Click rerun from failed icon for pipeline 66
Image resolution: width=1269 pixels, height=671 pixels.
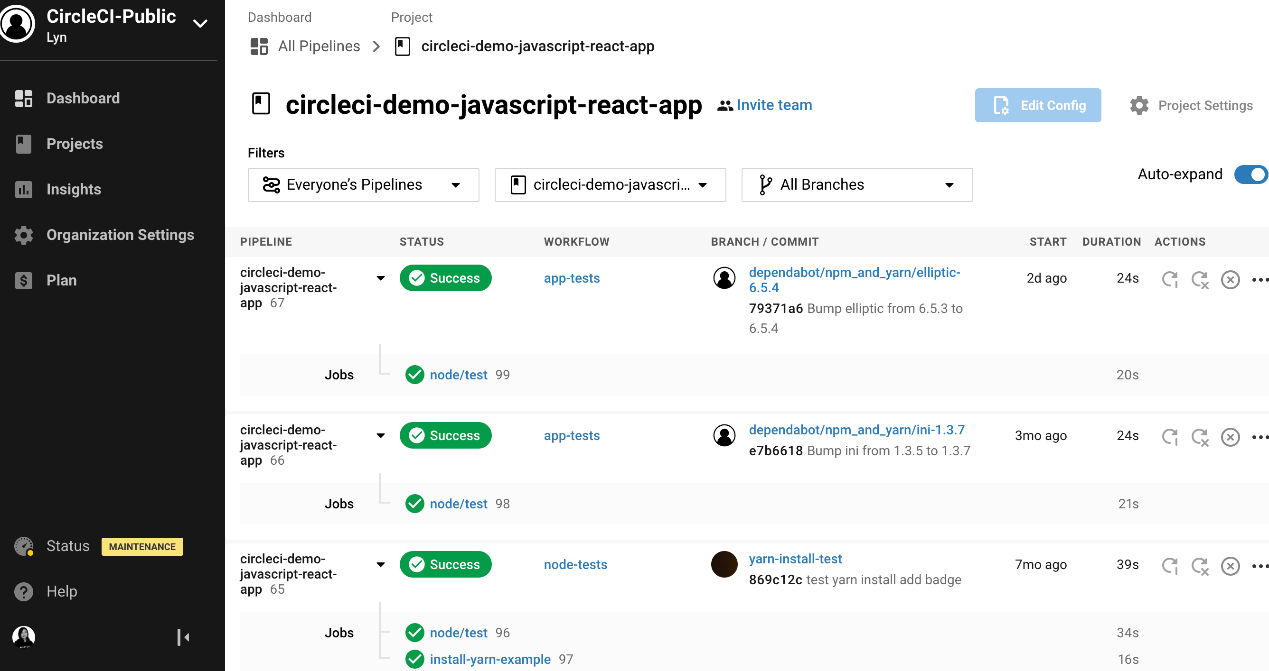coord(1200,437)
